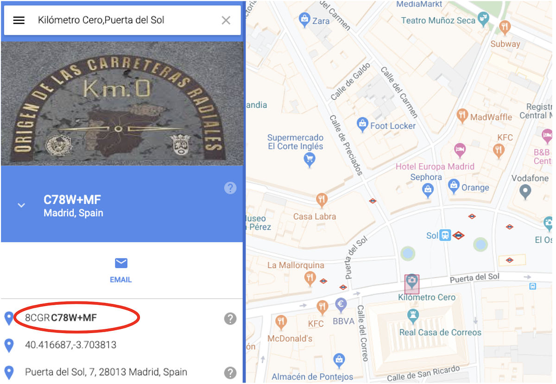Open help next to the plus code
This screenshot has height=384, width=556.
point(230,318)
